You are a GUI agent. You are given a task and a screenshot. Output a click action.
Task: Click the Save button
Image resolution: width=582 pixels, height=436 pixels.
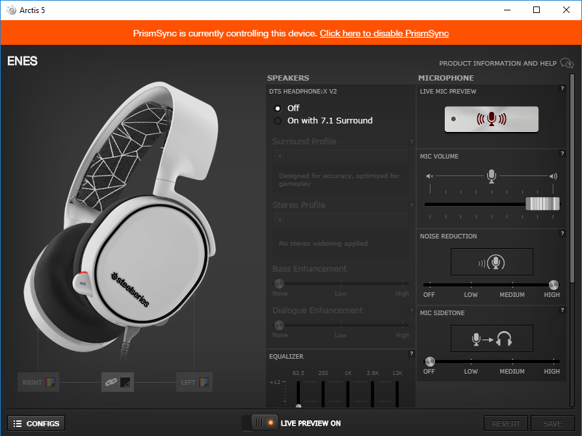coord(553,424)
